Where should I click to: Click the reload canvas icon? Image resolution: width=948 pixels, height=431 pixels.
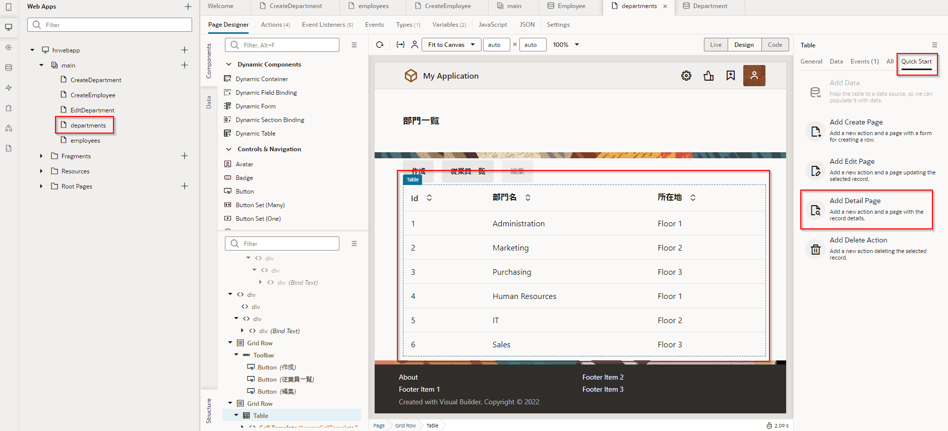[380, 45]
